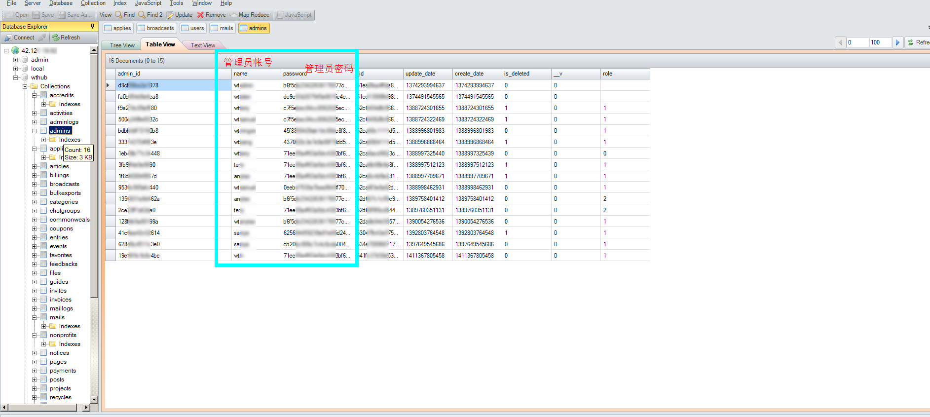Select the coupons collection in tree
The height and width of the screenshot is (417, 930).
tap(61, 228)
